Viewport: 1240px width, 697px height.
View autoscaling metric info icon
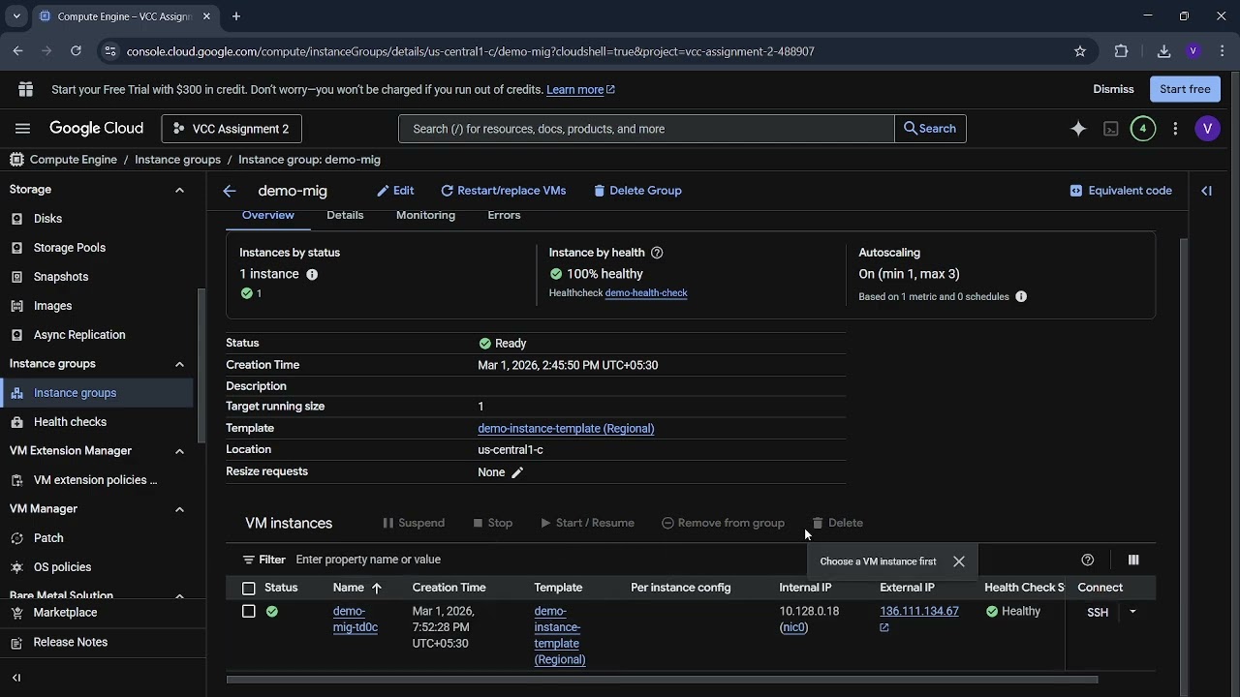pos(1021,296)
